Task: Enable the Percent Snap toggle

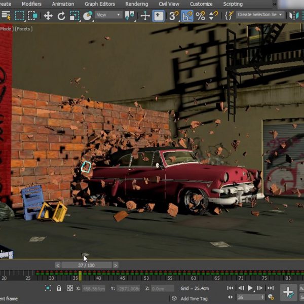Action: [201, 16]
